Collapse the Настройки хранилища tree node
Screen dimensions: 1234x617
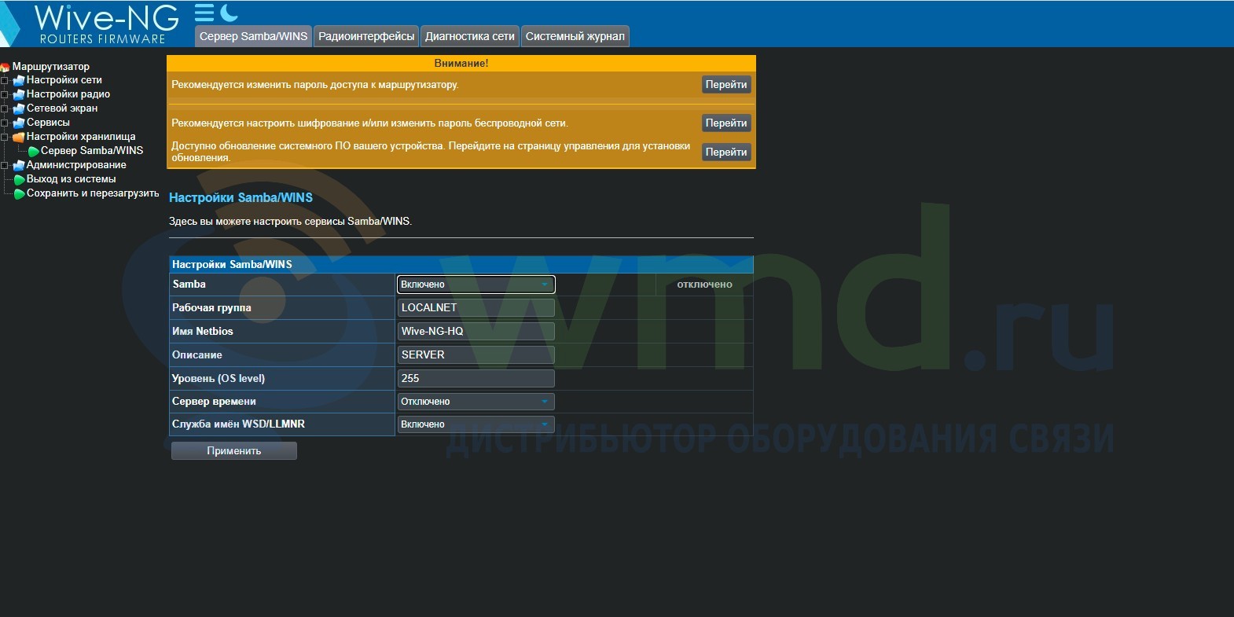point(4,137)
